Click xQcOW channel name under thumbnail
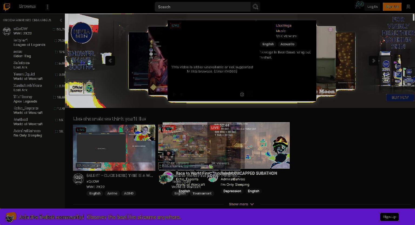 [x=93, y=181]
